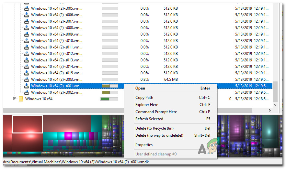
Task: Click the file icon for Windows 10 x64 (2)-s011
Action: point(27,47)
